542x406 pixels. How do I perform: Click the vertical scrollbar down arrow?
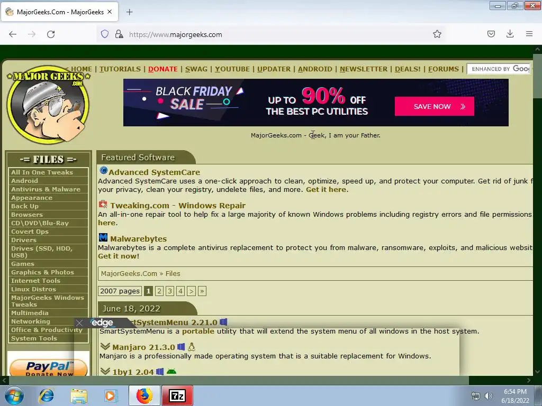coord(538,372)
